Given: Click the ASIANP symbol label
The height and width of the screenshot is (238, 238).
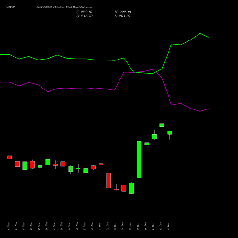Looking at the screenshot, I should coord(10,7).
